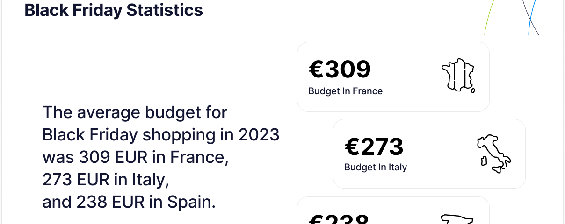Select the Budget In France label
Screen dimensions: 565x224
pyautogui.click(x=346, y=91)
